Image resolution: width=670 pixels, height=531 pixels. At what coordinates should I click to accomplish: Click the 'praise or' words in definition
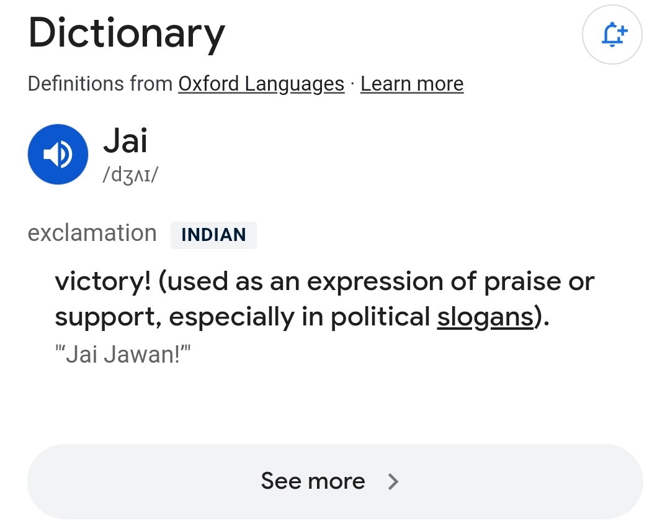pyautogui.click(x=539, y=282)
